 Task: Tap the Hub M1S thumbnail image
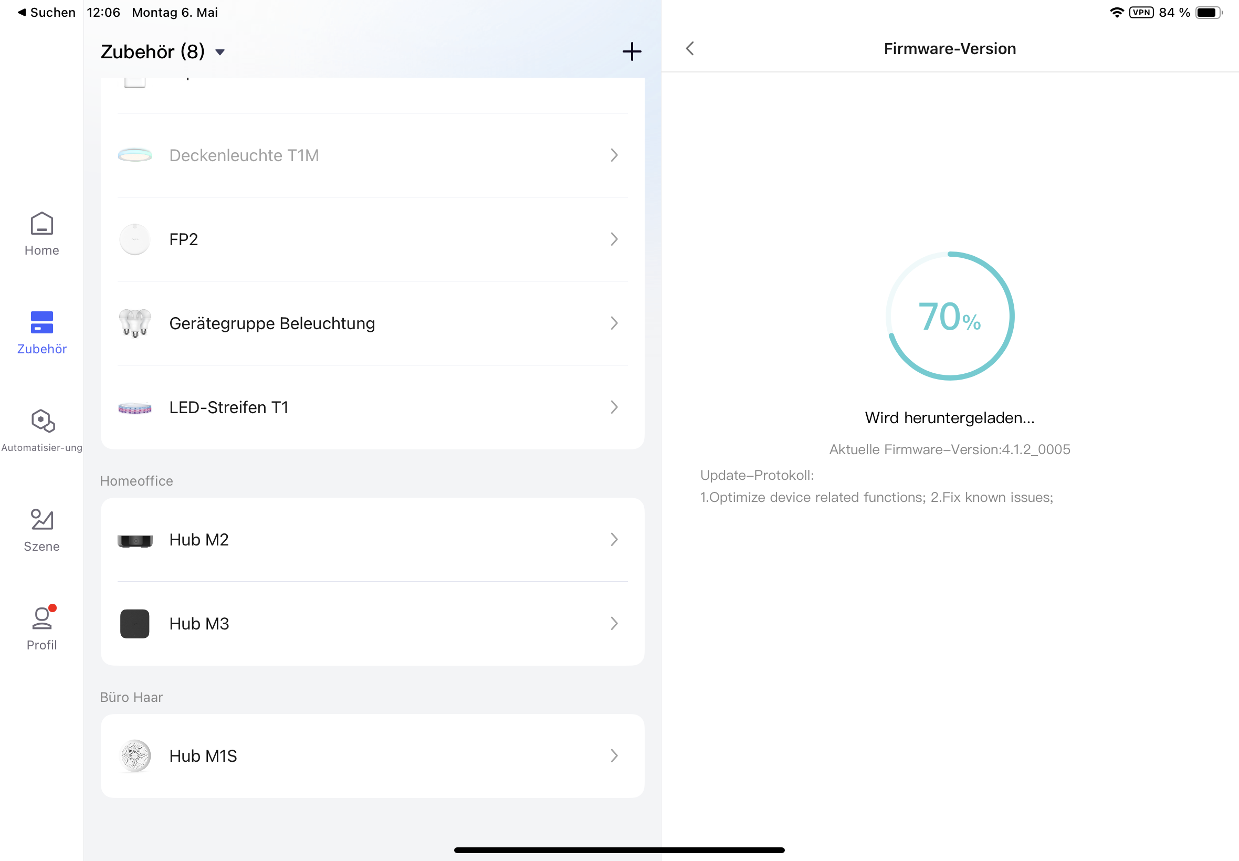[x=135, y=756]
